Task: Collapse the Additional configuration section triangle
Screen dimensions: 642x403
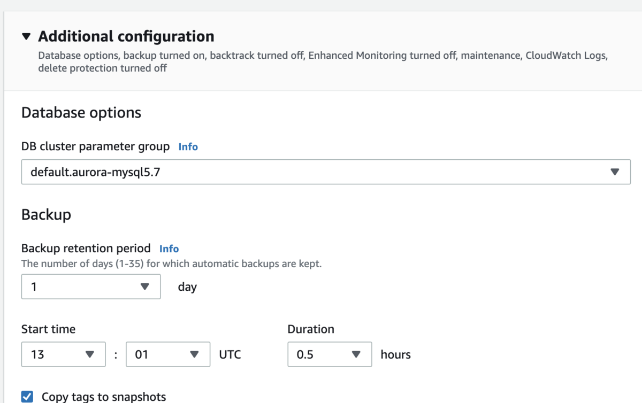Action: [27, 36]
